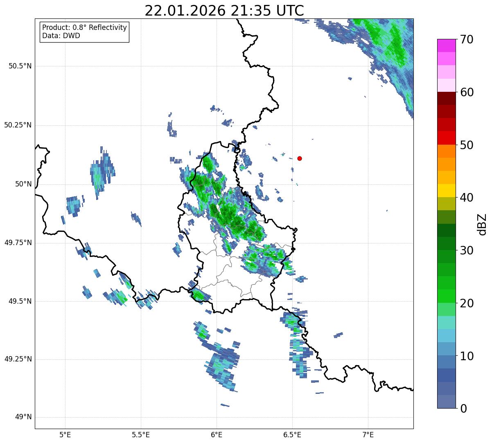Click the 7°E longitude label
This screenshot has height=443, width=492.
pos(368,435)
